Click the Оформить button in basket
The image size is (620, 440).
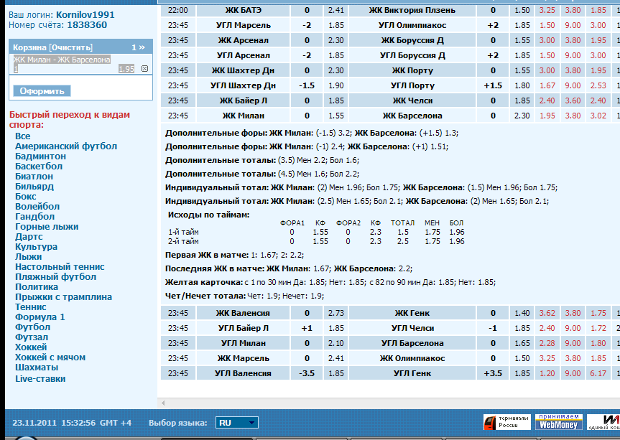click(42, 91)
